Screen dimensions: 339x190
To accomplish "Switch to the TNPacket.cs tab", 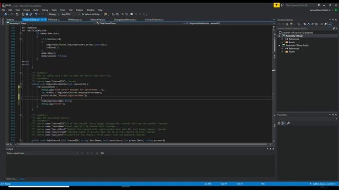I will pyautogui.click(x=53, y=20).
